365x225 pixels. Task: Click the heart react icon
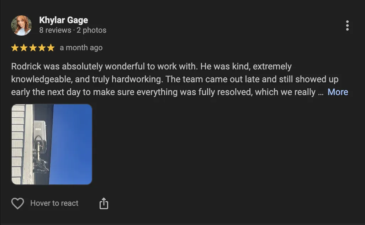pos(17,204)
